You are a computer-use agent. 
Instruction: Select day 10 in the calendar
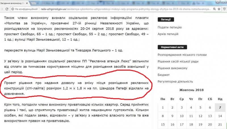coord(182,116)
